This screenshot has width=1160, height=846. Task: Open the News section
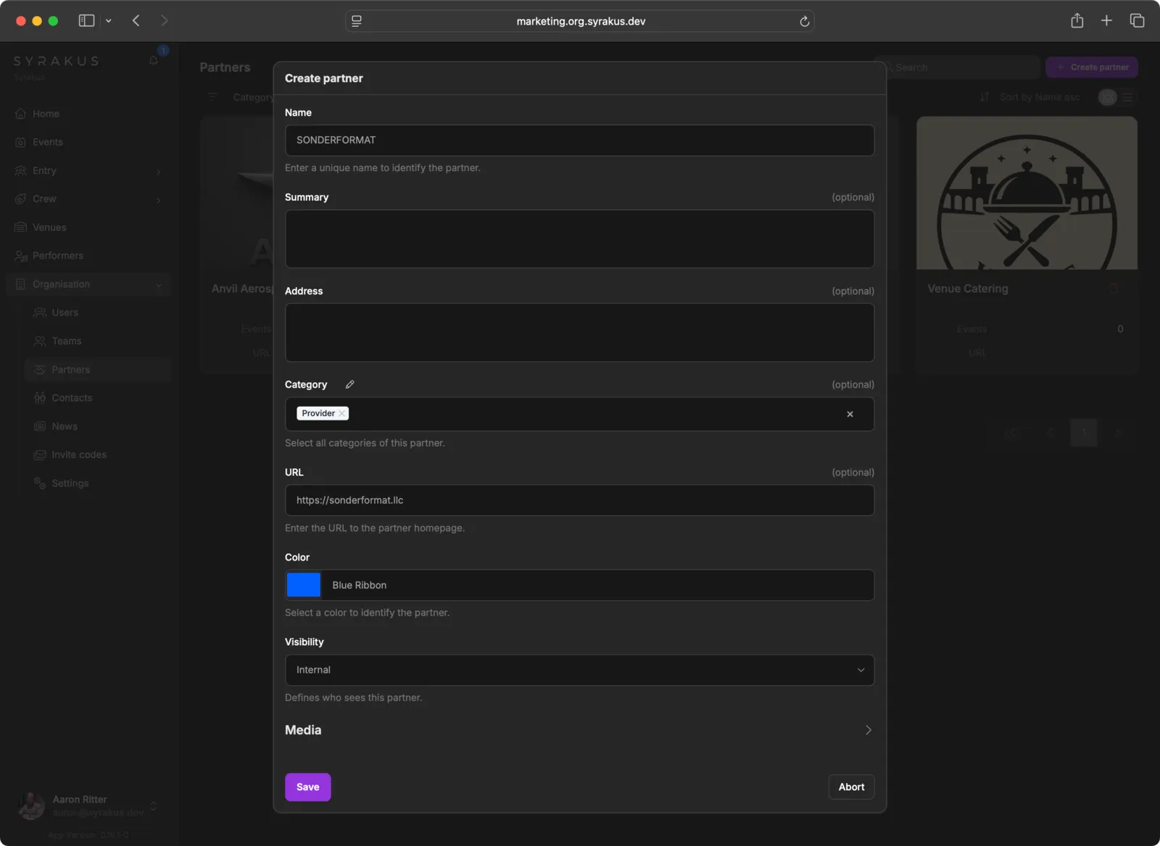[x=64, y=426]
